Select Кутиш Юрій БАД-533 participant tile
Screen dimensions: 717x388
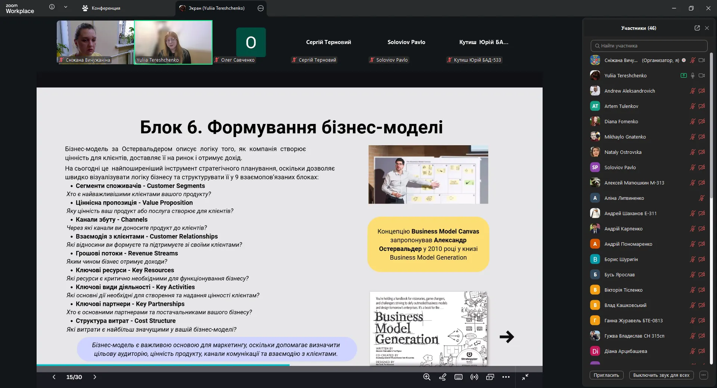(484, 42)
